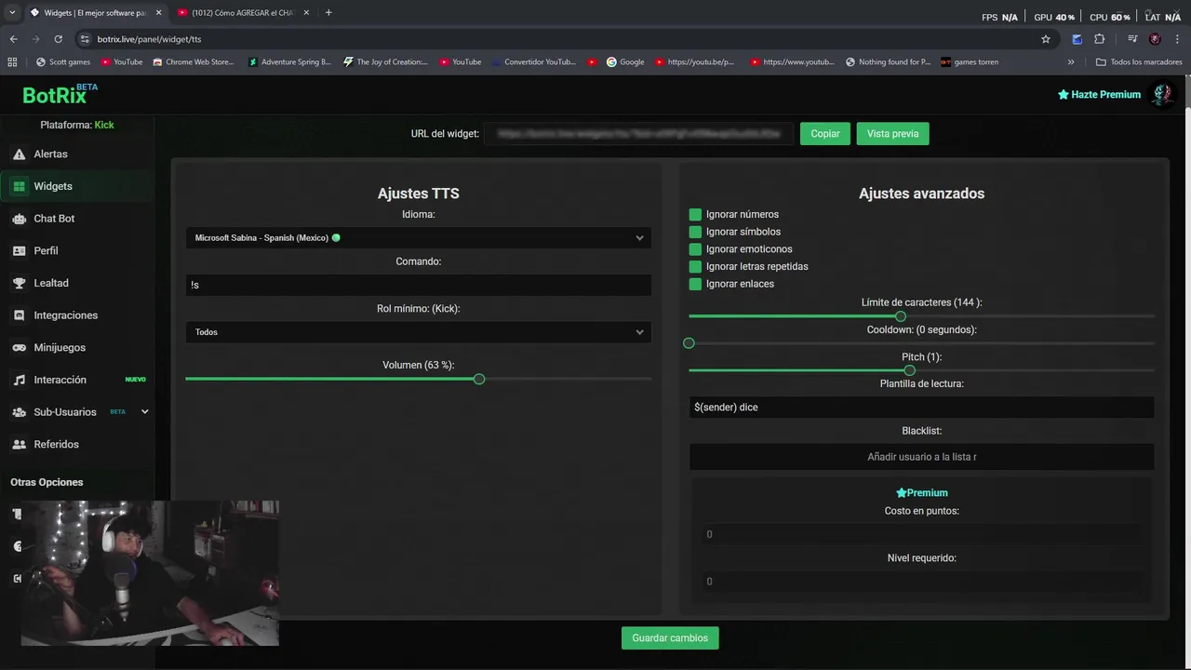
Task: Open Integraciones sidebar icon
Action: 19,315
